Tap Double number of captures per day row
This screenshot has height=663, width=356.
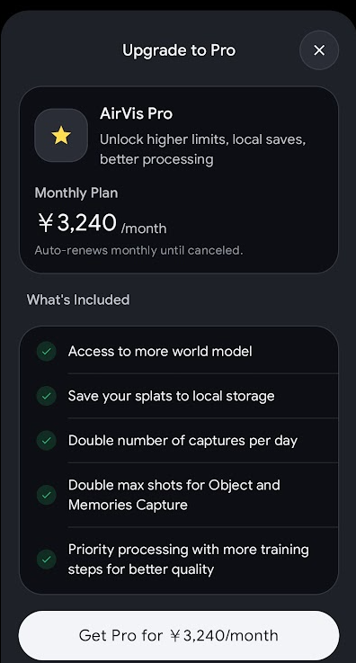pos(179,441)
